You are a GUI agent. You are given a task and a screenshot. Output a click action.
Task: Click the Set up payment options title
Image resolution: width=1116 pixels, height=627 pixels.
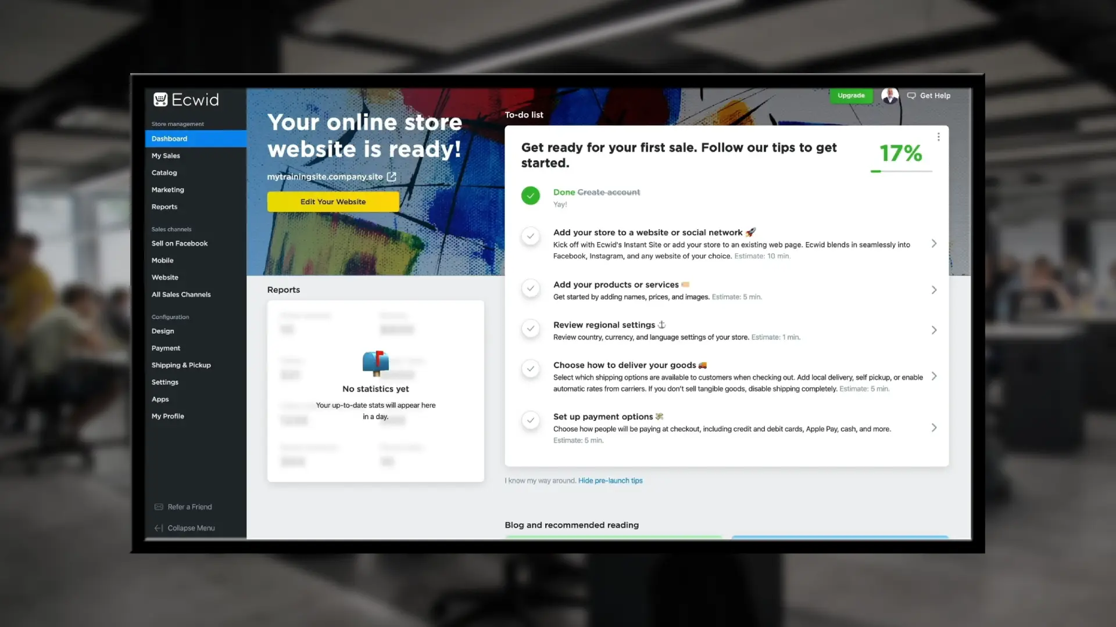[603, 417]
